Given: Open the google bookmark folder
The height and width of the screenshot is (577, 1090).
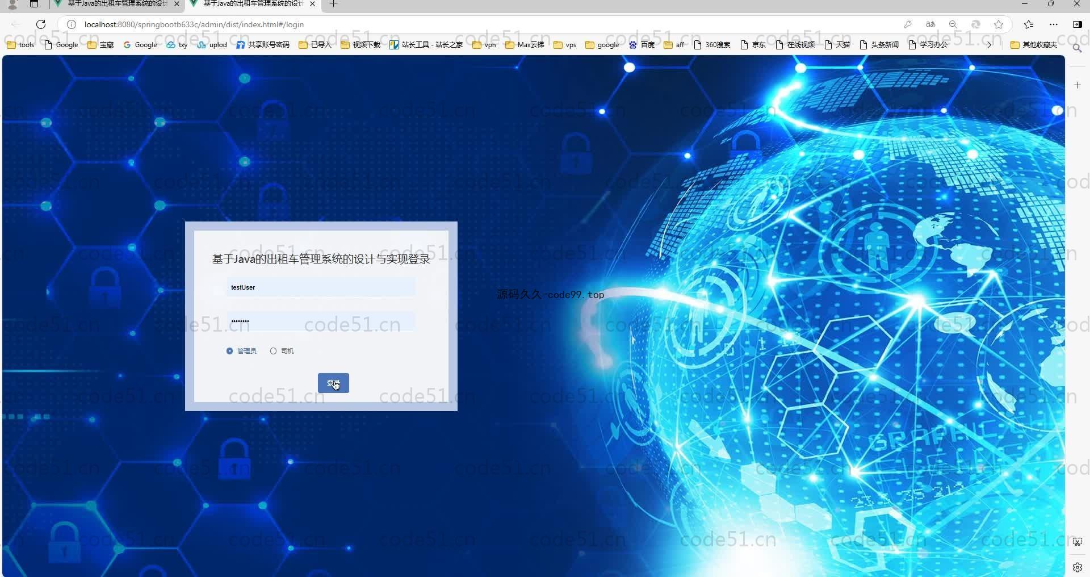Looking at the screenshot, I should coord(602,45).
